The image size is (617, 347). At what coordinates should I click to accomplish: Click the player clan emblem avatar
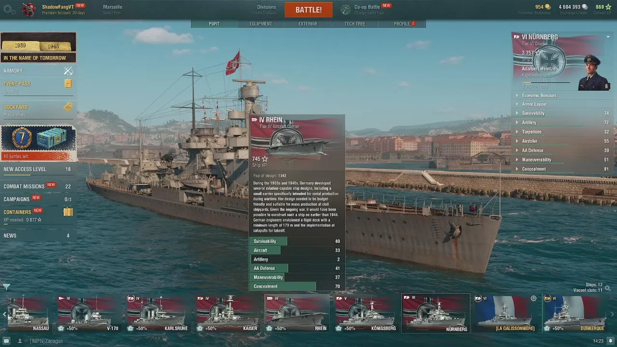click(28, 9)
